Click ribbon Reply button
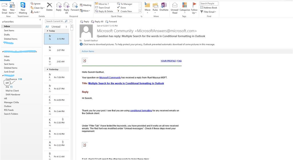Screen dimensions: 293x160 [x=59, y=7]
